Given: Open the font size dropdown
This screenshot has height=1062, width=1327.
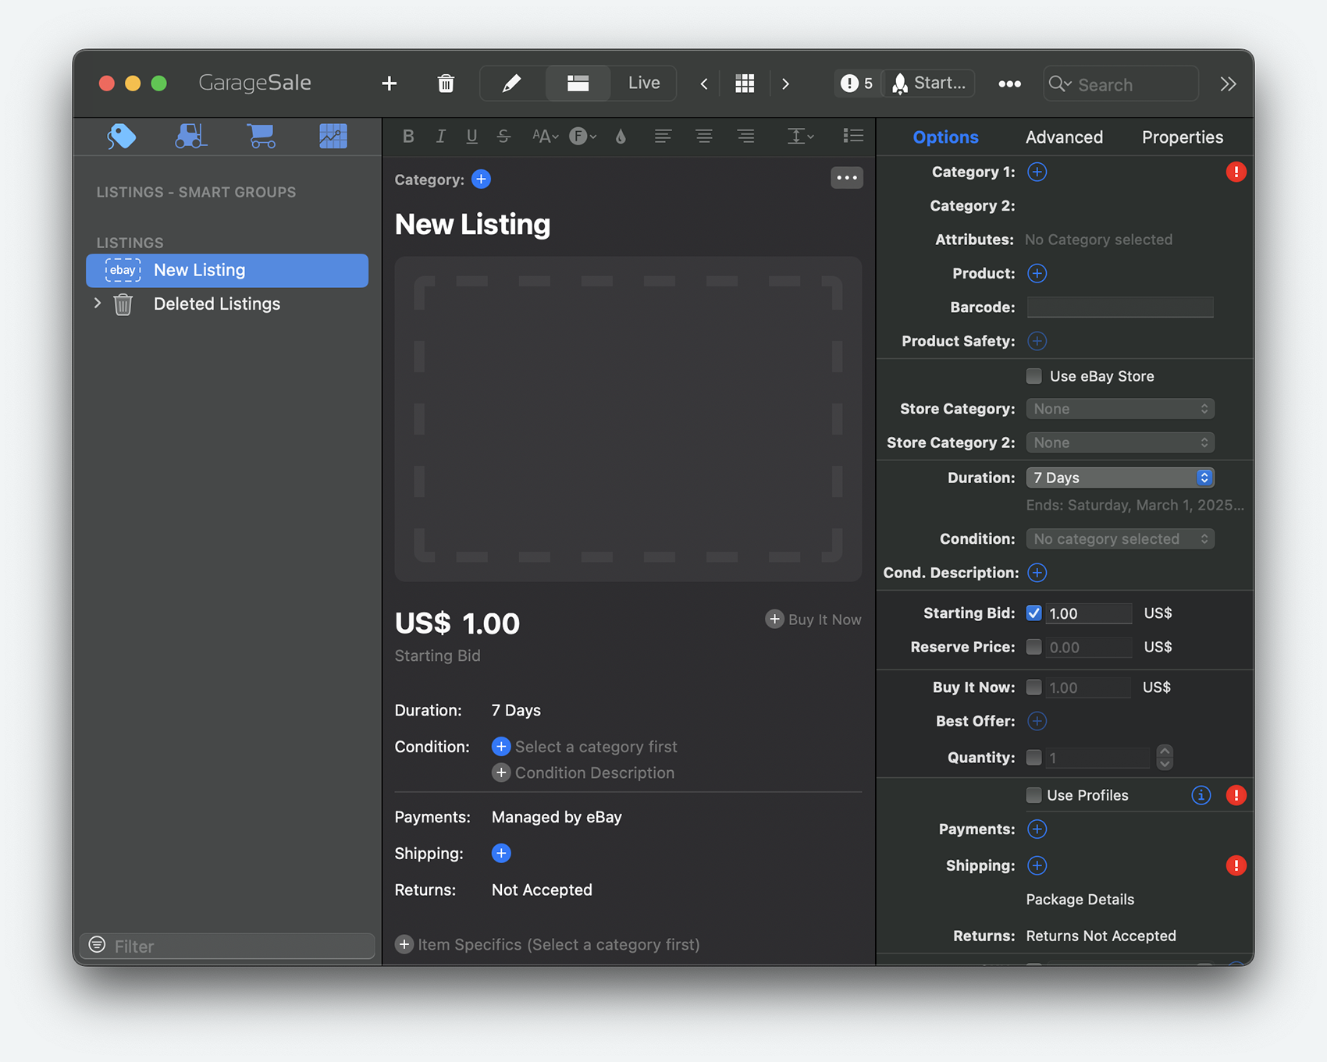Looking at the screenshot, I should point(545,137).
